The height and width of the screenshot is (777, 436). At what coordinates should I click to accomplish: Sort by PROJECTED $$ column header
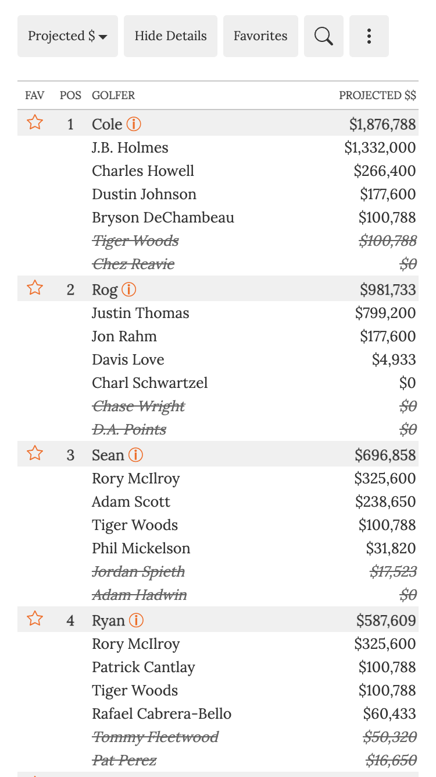click(377, 96)
